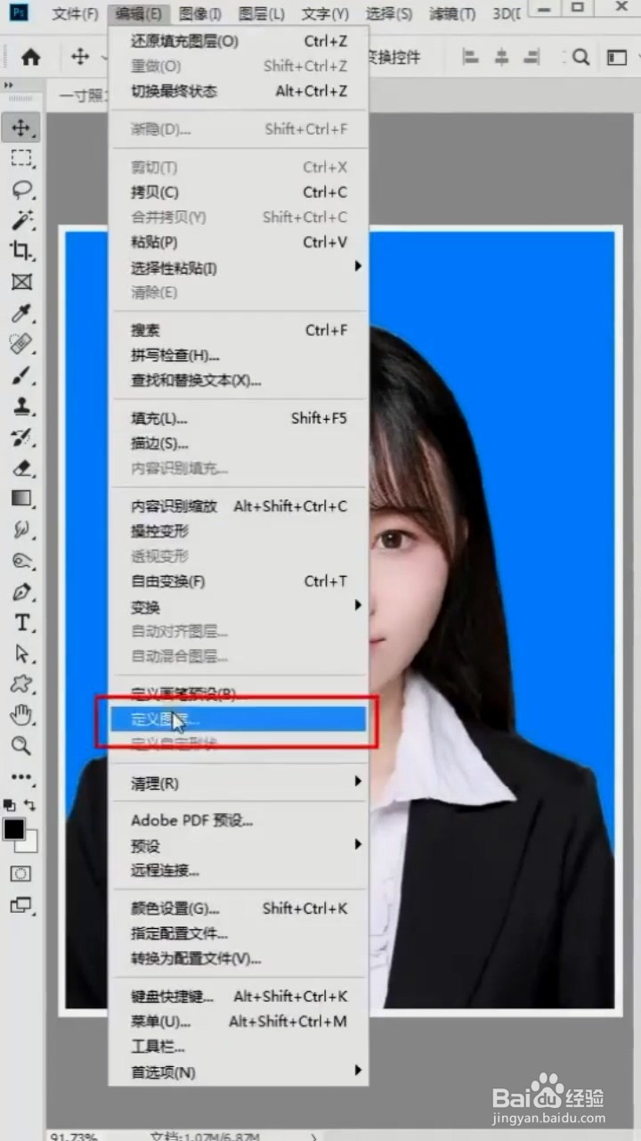Image resolution: width=641 pixels, height=1141 pixels.
Task: Choose 拷贝(C) in Edit menu
Action: [239, 192]
